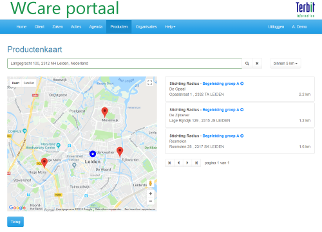Expand the Help menu
Screen dimensions: 322x232
coord(170,27)
